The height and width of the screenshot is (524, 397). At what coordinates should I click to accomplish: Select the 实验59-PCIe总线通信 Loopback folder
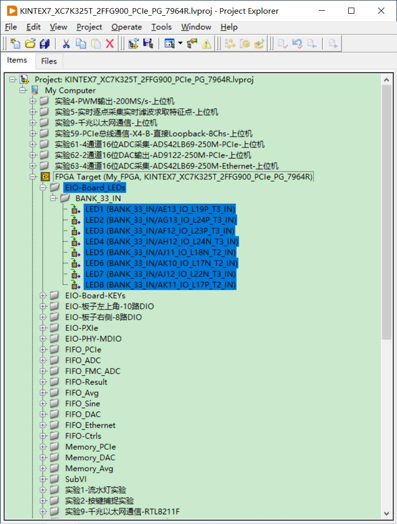click(153, 134)
